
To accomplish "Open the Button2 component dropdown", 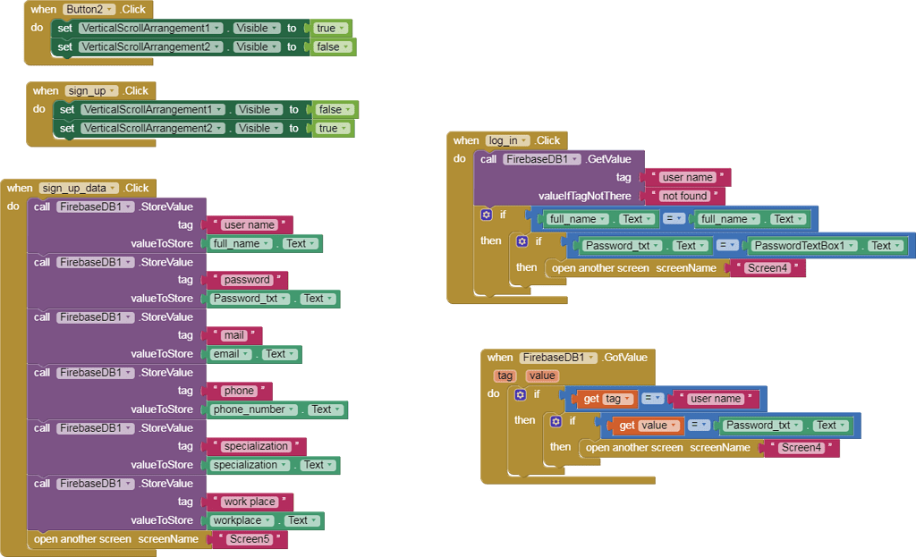I will (x=110, y=9).
